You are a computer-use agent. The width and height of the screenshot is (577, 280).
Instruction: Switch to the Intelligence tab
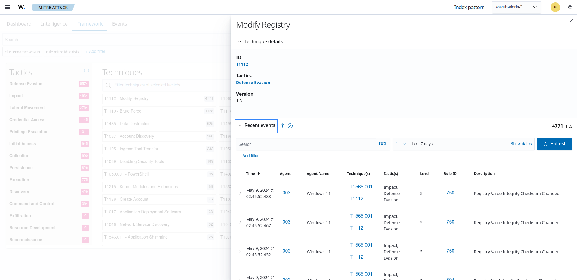click(x=54, y=23)
